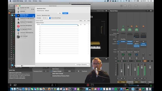Click the Wi-Fi icon in menu bar

[x=126, y=1]
